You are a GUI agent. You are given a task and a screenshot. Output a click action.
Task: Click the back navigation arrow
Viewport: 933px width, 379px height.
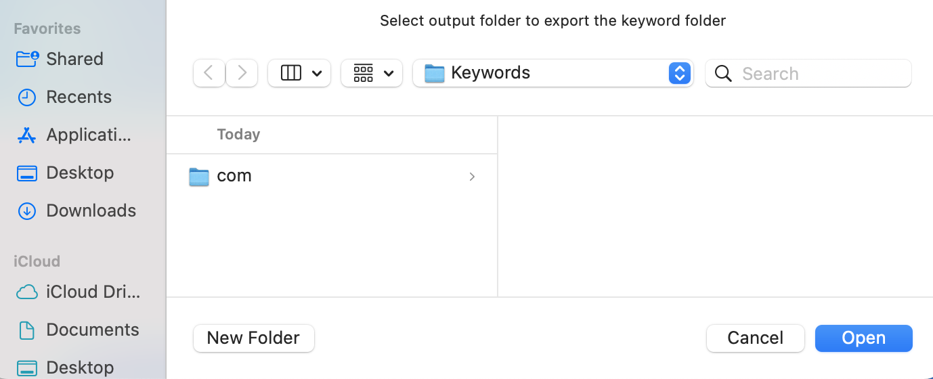(x=209, y=73)
